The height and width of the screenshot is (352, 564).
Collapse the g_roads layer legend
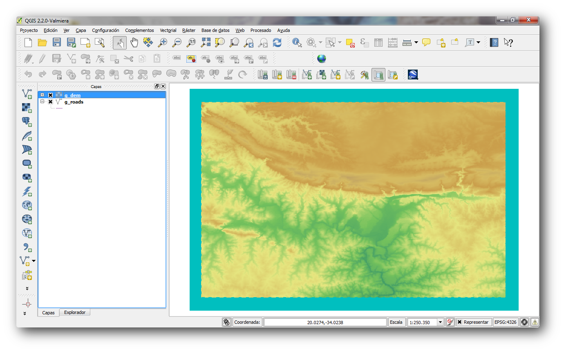42,102
